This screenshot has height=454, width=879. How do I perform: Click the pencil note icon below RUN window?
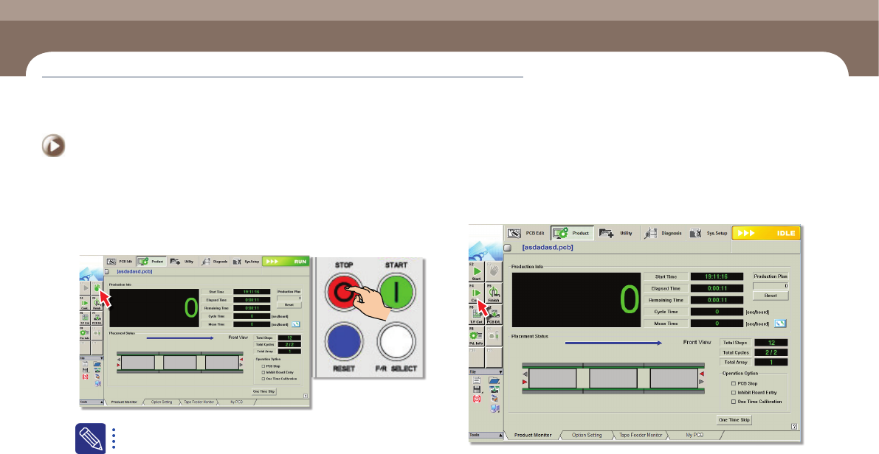90,438
